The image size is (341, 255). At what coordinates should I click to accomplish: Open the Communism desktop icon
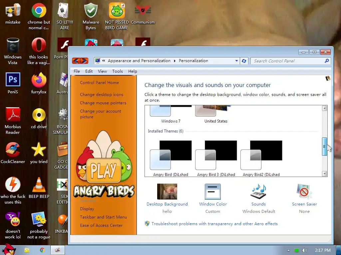[x=143, y=14]
